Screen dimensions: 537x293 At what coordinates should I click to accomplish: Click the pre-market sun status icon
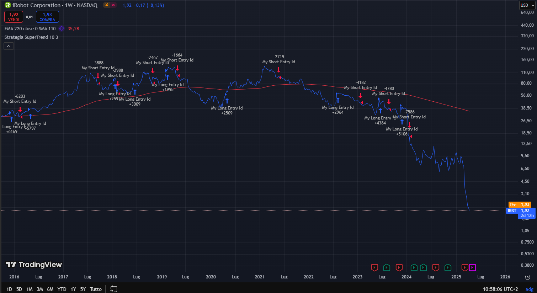pyautogui.click(x=106, y=5)
